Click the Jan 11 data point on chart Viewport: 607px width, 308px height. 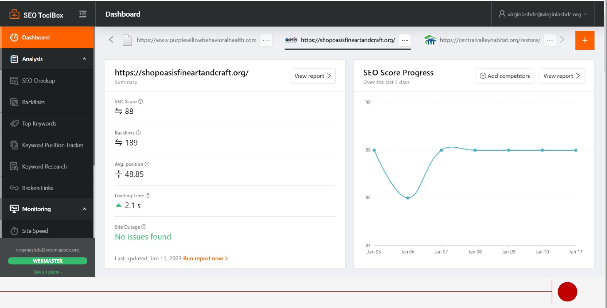point(576,150)
